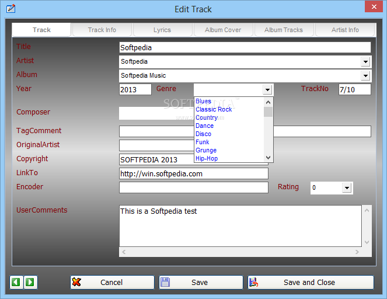Click the UserComments scroll right arrow
387x299 pixels.
tap(357, 252)
